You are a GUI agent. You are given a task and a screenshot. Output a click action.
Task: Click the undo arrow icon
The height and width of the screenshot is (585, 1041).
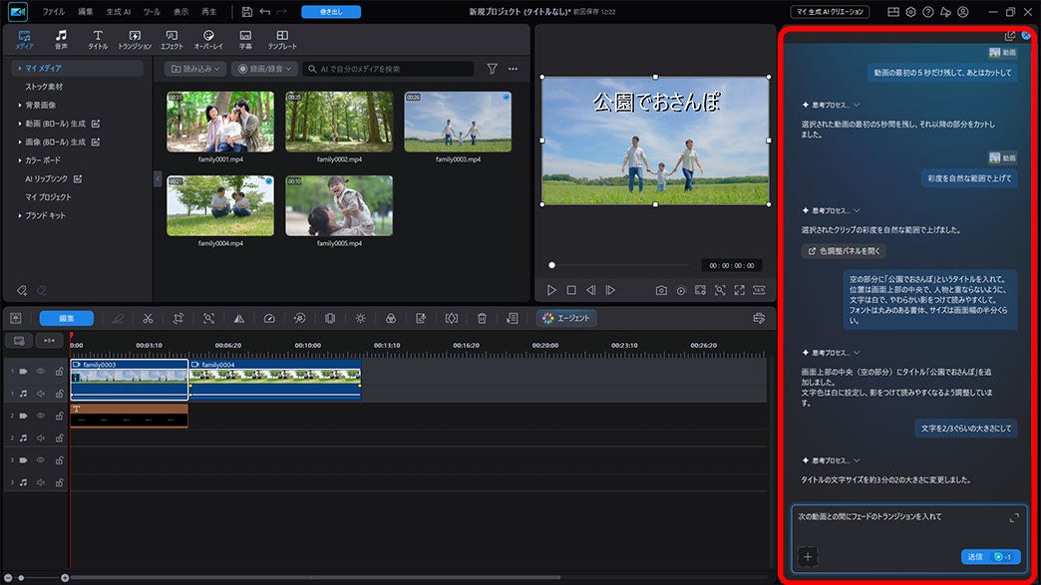pos(265,12)
